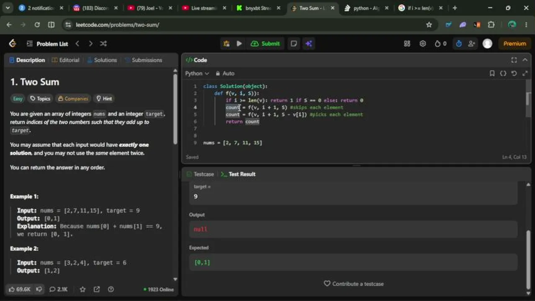Click Contribute a testcase

tap(354, 284)
